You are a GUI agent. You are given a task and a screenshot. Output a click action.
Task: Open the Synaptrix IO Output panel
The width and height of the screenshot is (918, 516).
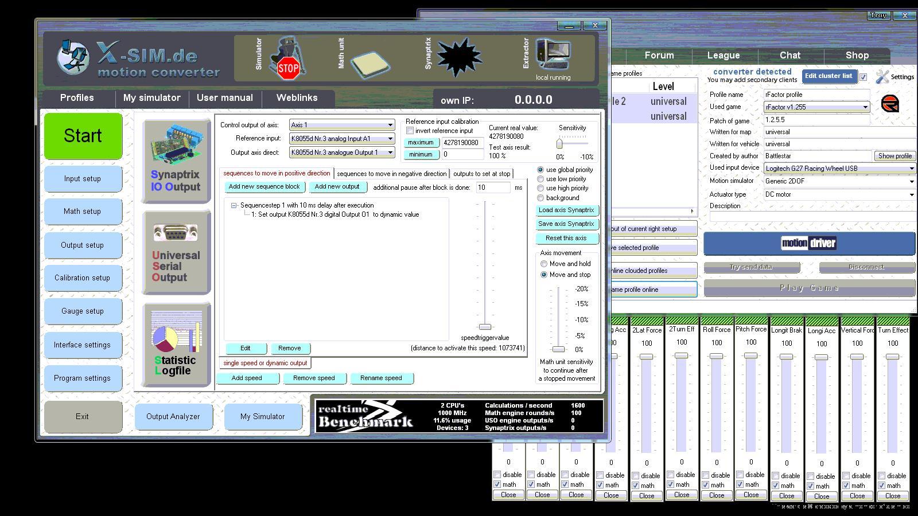click(176, 161)
